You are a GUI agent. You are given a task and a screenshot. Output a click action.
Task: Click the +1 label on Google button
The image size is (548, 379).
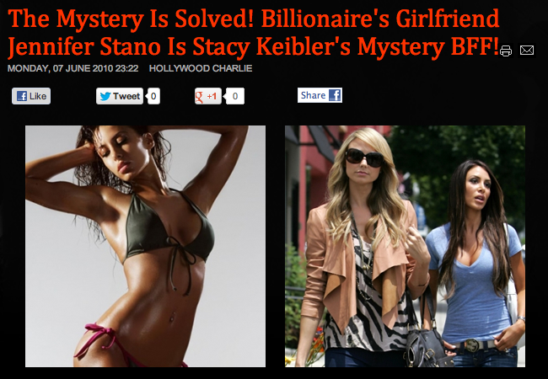point(212,96)
